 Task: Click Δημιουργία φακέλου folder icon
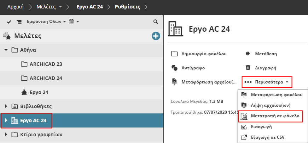point(174,54)
